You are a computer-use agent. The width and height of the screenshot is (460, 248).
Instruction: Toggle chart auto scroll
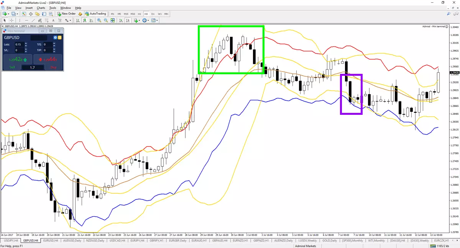pos(121,20)
